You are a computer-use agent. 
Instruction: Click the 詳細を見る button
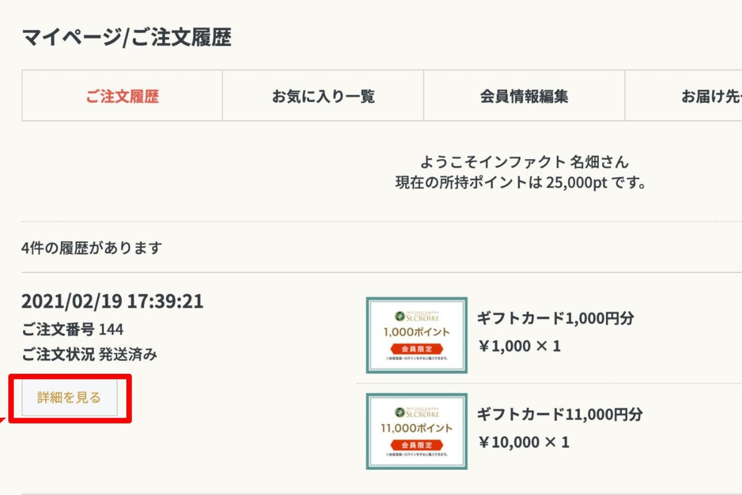point(70,398)
